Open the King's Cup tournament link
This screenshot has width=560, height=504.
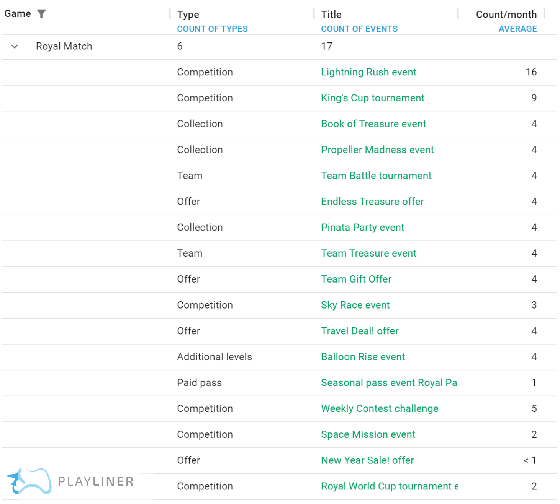pos(373,98)
